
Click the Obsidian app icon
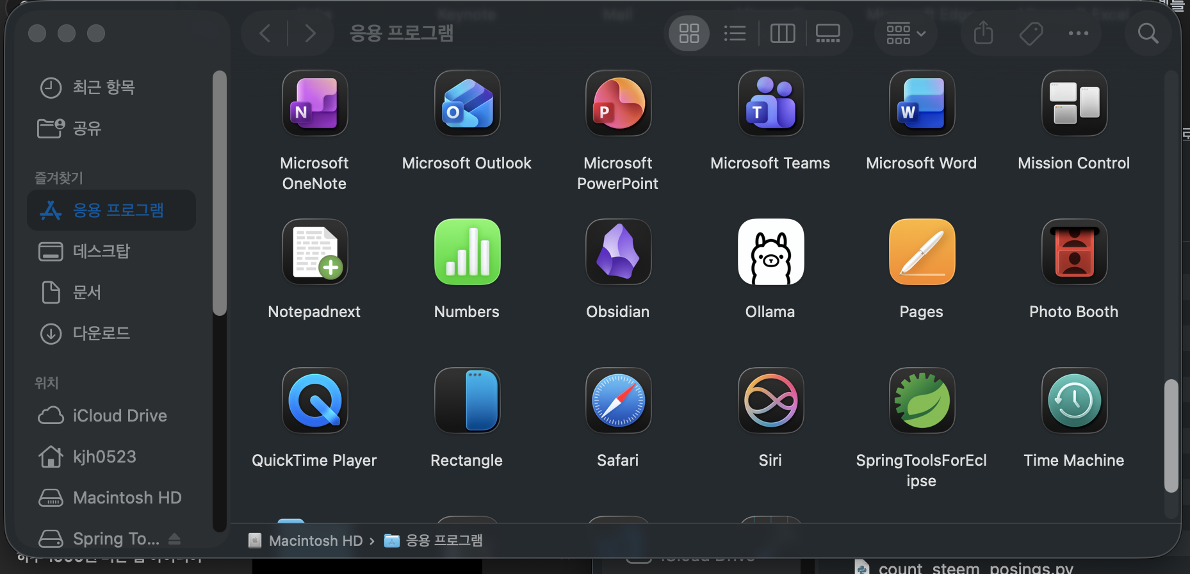tap(618, 252)
